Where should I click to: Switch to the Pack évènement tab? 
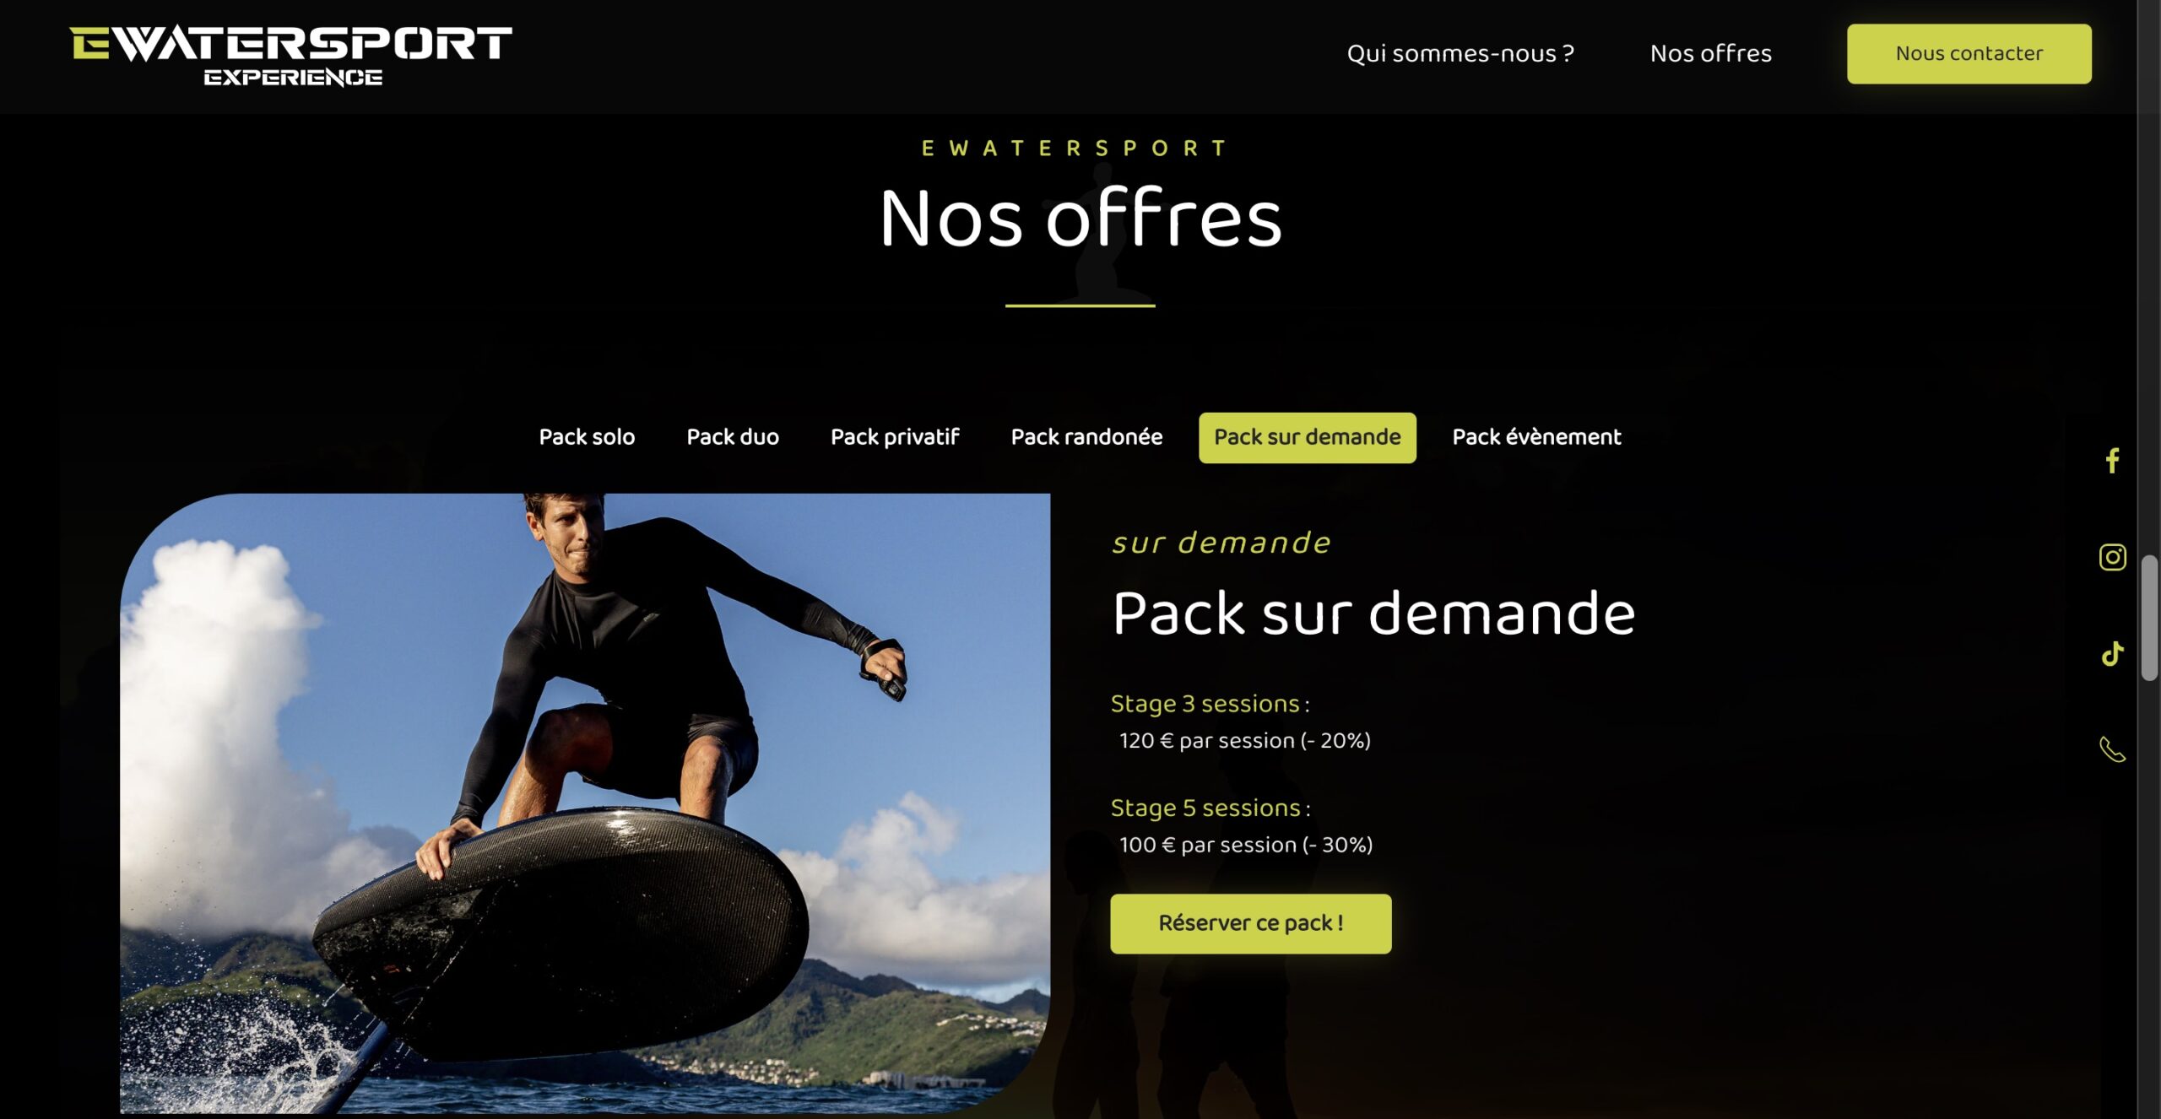point(1536,437)
